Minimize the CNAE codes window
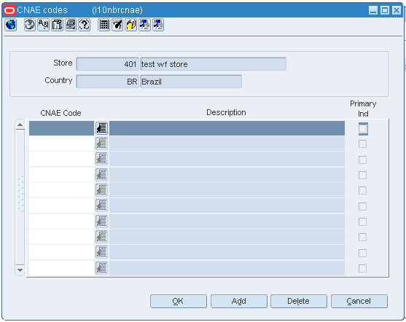 click(x=373, y=10)
